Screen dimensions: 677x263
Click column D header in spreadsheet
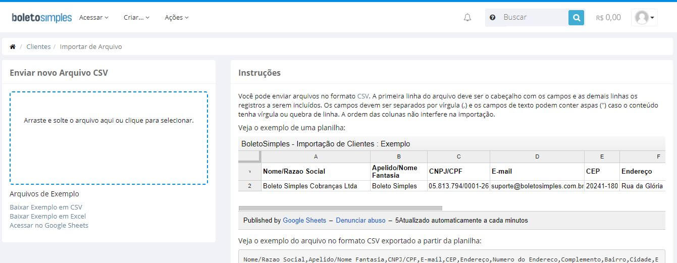[x=537, y=156]
